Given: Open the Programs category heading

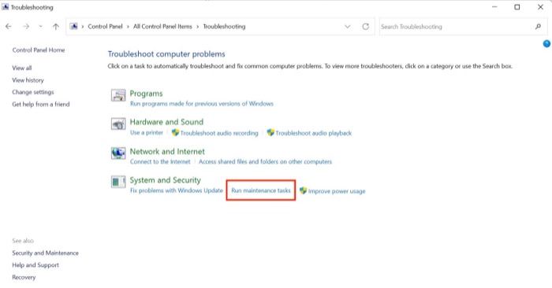Looking at the screenshot, I should click(146, 94).
